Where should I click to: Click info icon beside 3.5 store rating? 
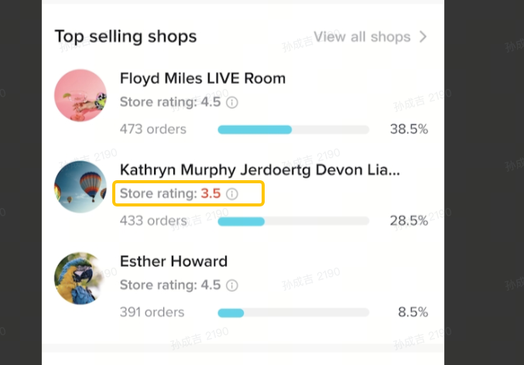pyautogui.click(x=232, y=193)
